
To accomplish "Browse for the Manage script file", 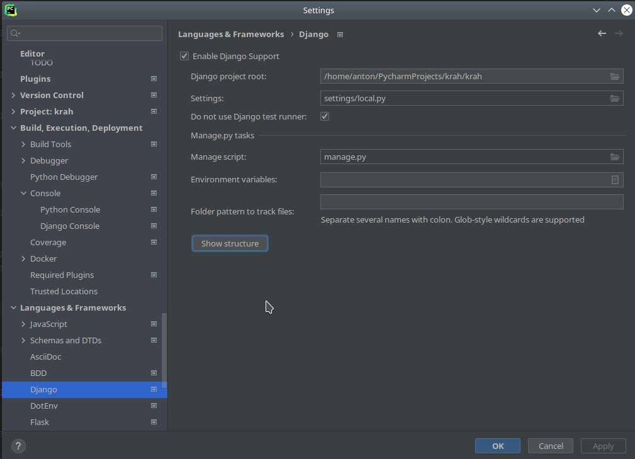I will tap(615, 157).
